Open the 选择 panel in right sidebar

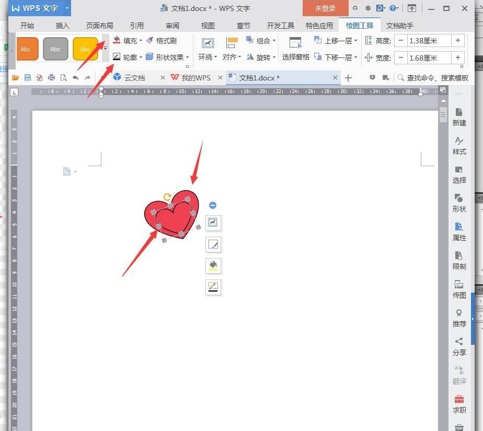(459, 174)
